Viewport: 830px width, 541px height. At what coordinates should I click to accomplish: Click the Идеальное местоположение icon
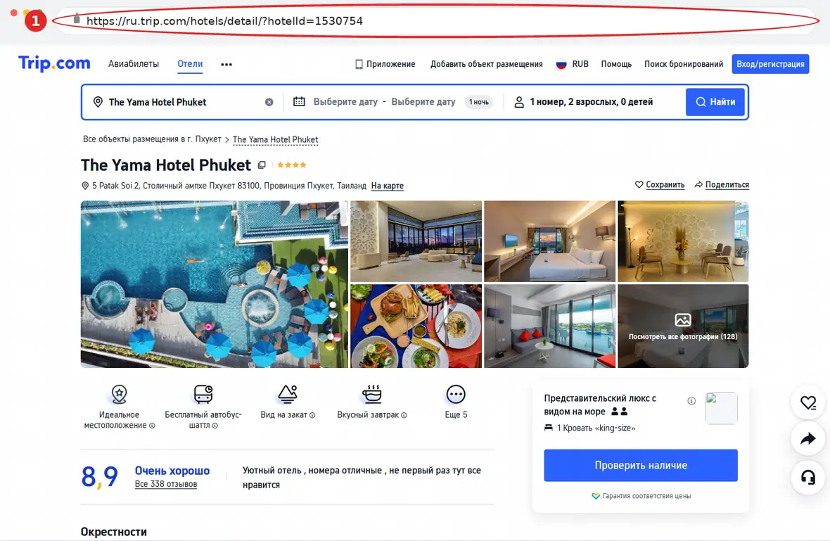click(x=119, y=395)
